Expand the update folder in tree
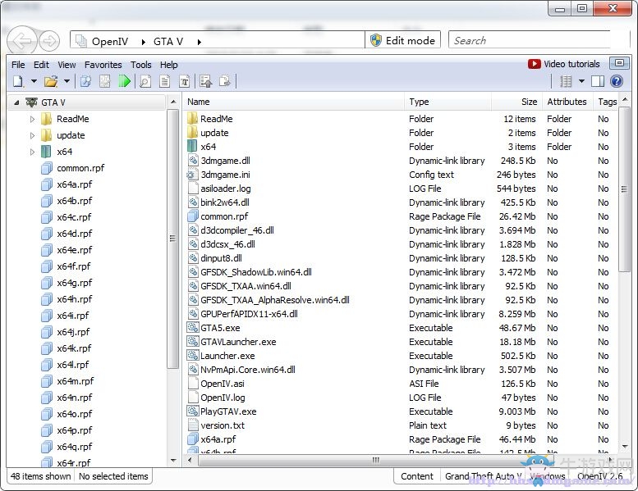Screen dimensions: 638x491 33,135
